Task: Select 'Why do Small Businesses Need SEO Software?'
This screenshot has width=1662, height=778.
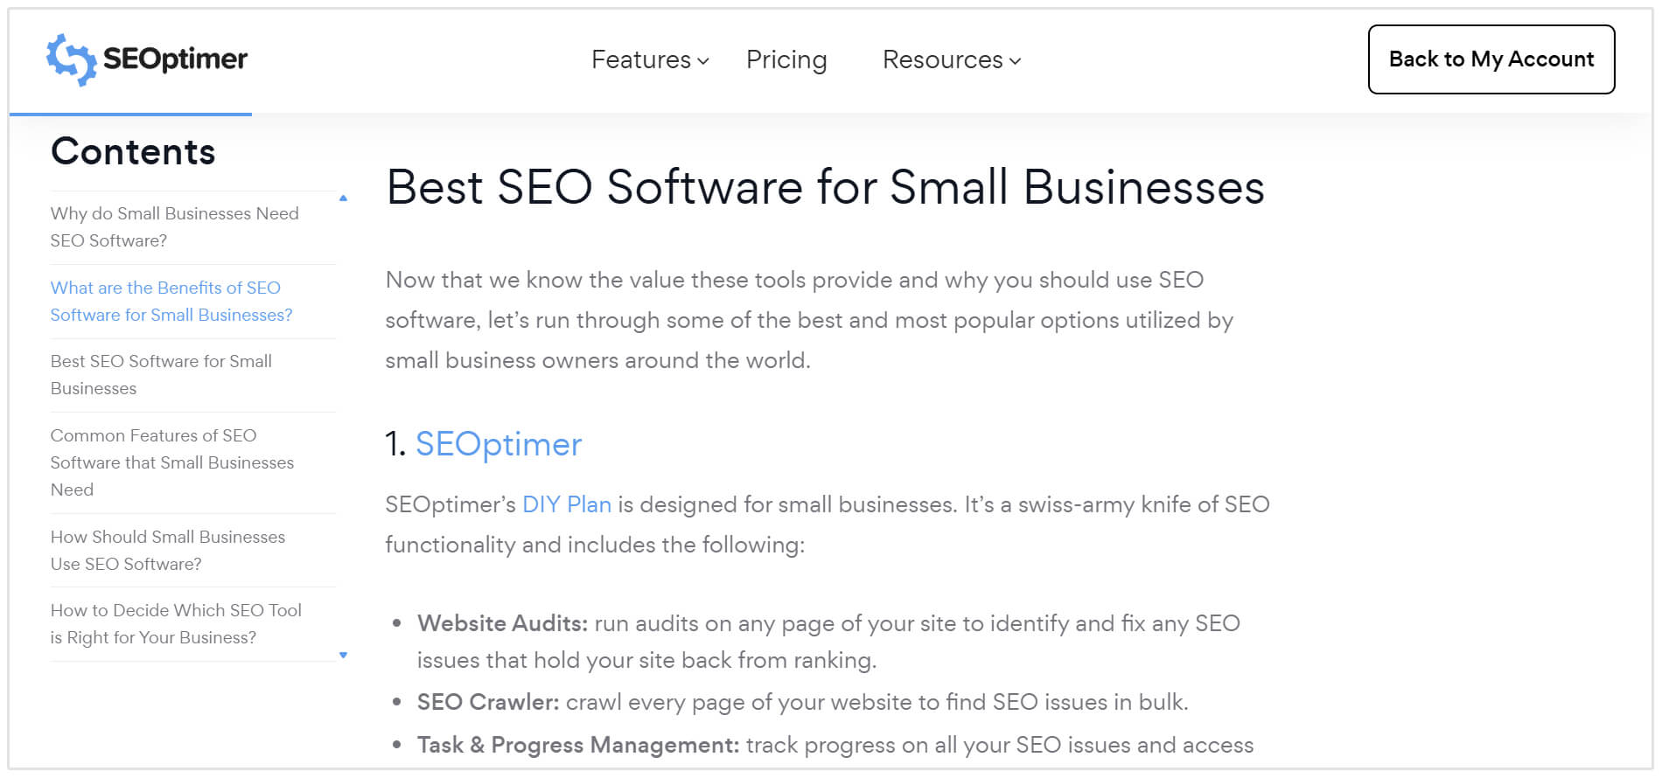Action: pyautogui.click(x=174, y=226)
